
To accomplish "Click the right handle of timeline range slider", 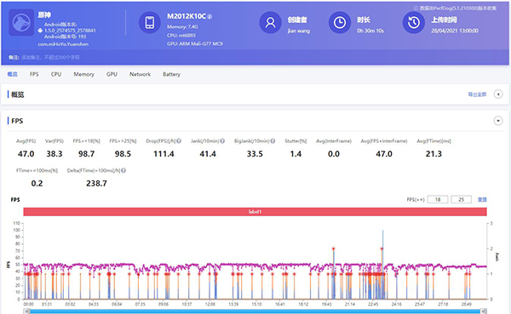I will [484, 311].
